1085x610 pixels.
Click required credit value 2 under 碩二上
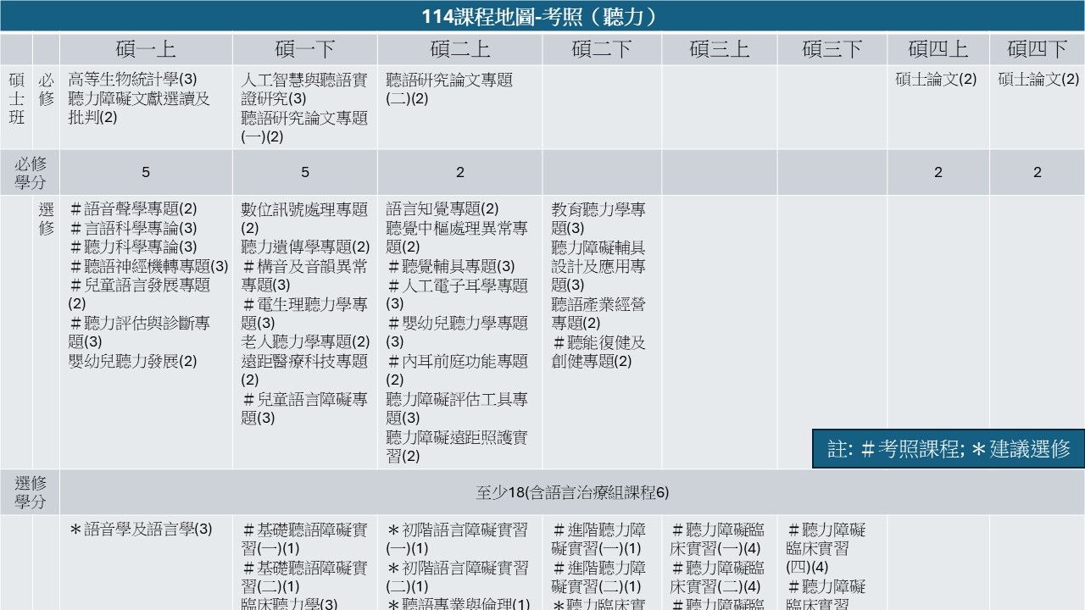[460, 172]
